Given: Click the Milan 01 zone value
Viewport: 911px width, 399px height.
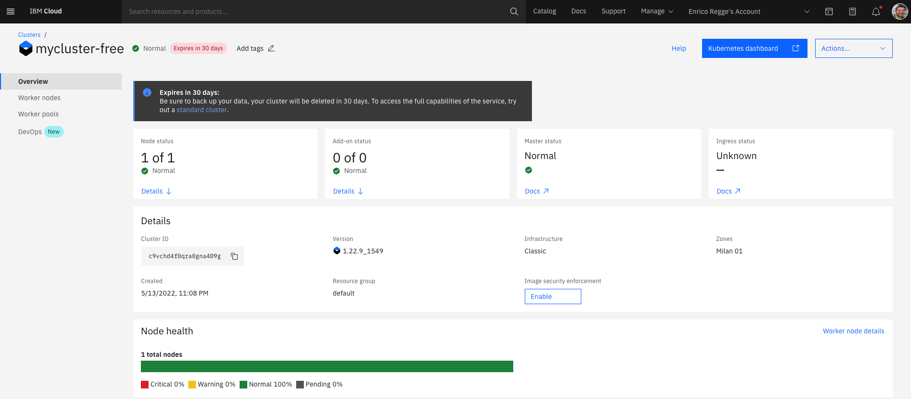Looking at the screenshot, I should [729, 251].
